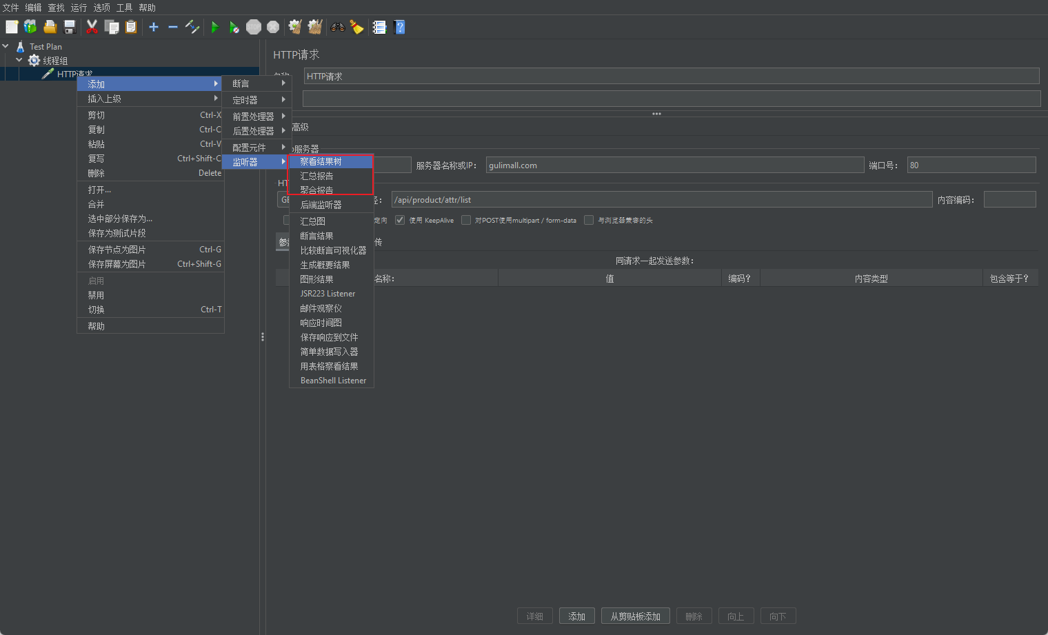1048x635 pixels.
Task: Choose BeanShell Listener entry
Action: click(331, 381)
